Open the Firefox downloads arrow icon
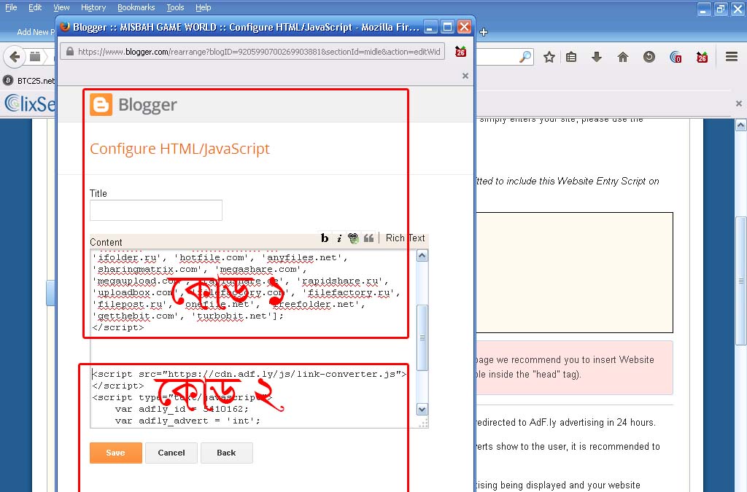This screenshot has height=492, width=747. click(597, 57)
